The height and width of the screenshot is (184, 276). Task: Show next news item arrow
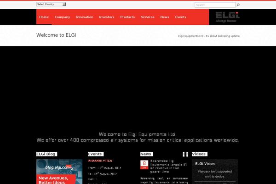click(x=187, y=154)
